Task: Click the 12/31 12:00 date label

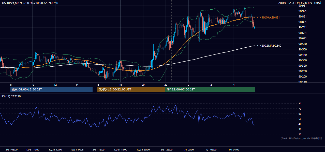Action: point(55,150)
